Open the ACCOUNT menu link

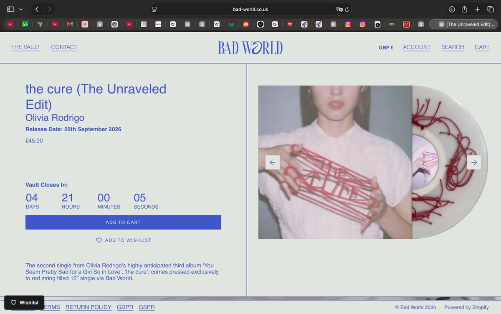[417, 47]
